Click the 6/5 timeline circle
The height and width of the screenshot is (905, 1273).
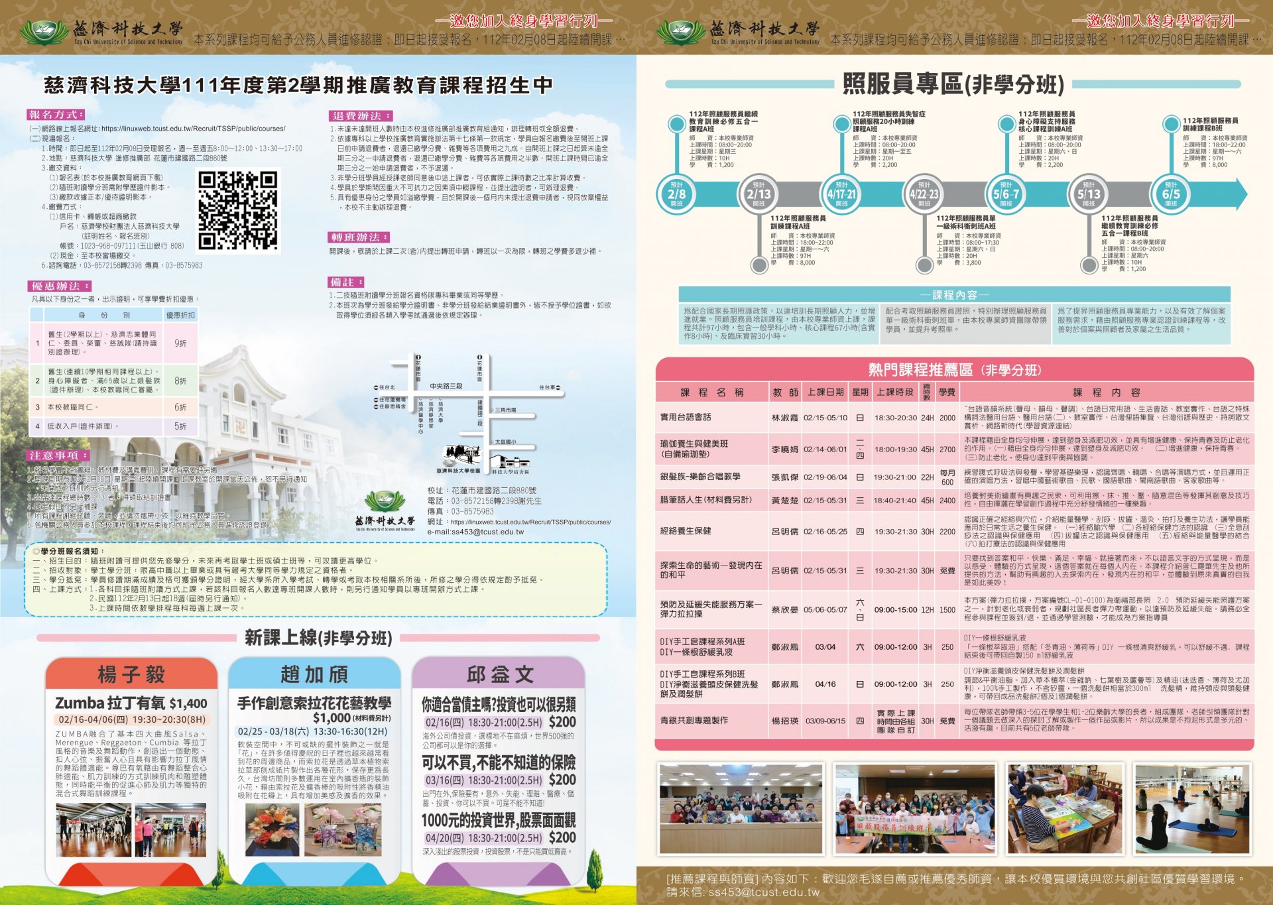(x=1171, y=194)
